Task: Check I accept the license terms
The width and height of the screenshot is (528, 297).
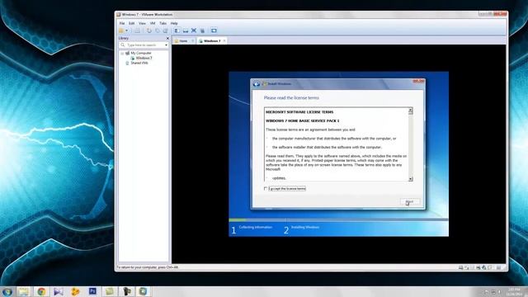Action: [x=266, y=189]
